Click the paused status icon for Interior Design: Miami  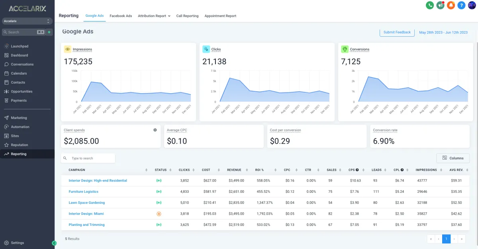(x=159, y=214)
